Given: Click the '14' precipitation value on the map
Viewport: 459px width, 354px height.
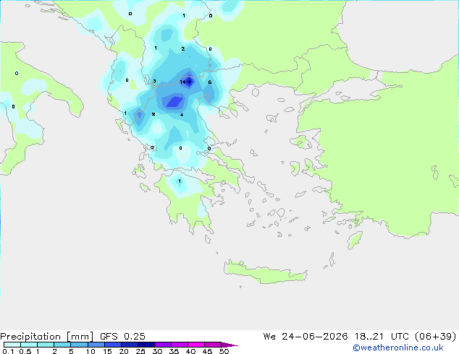Looking at the screenshot, I should coord(182,82).
